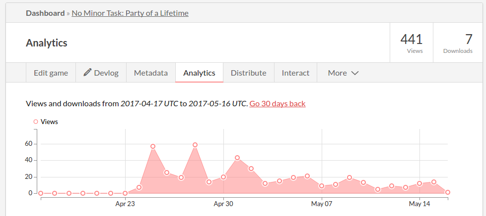Click the May 07 axis label
The width and height of the screenshot is (486, 216).
322,204
